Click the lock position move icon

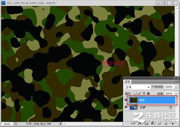coord(144,93)
